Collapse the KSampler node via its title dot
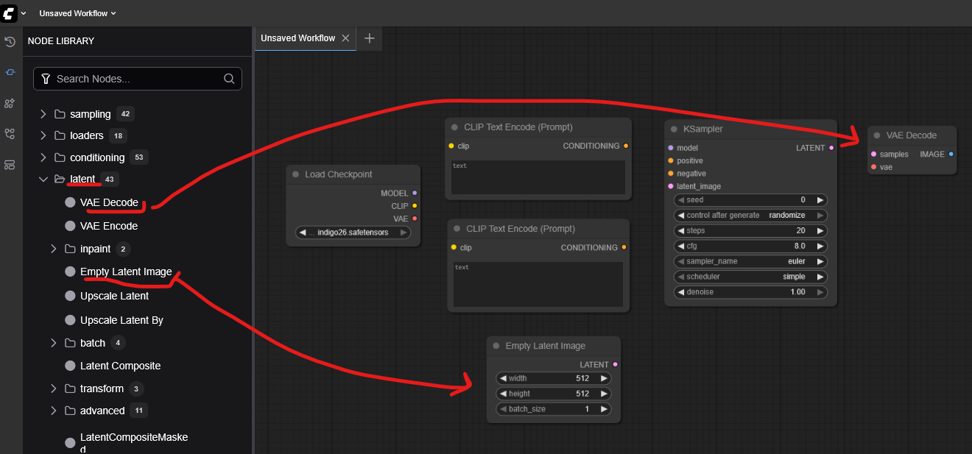Image resolution: width=972 pixels, height=454 pixels. tap(674, 129)
